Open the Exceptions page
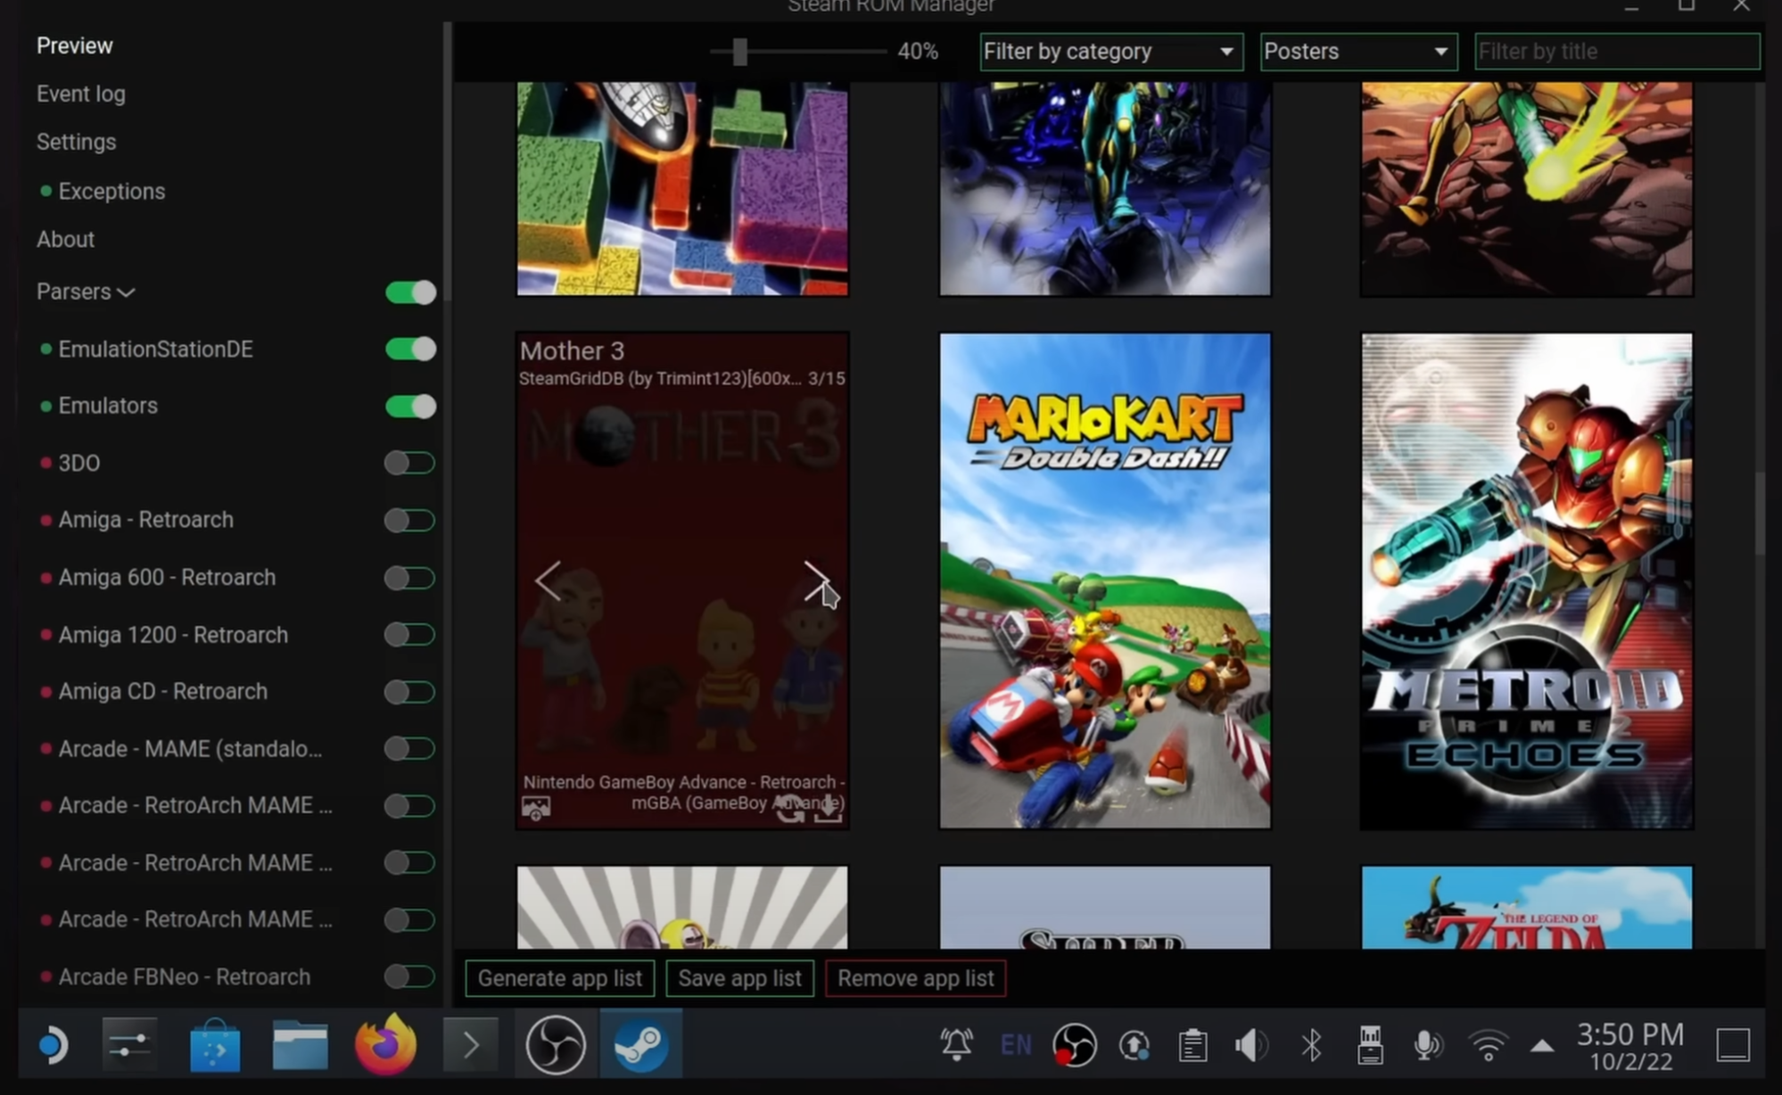1782x1095 pixels. 111,191
